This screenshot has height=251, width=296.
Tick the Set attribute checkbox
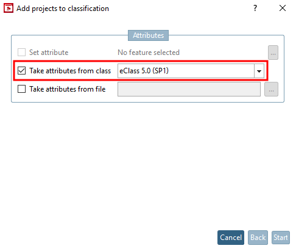coord(21,53)
